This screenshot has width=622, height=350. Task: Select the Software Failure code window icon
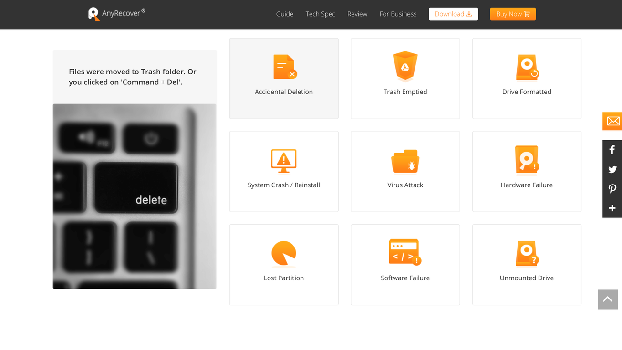coord(405,252)
